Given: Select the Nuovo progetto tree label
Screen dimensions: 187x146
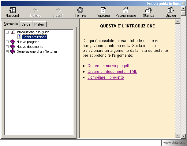Looking at the screenshot, I should pos(28,42).
